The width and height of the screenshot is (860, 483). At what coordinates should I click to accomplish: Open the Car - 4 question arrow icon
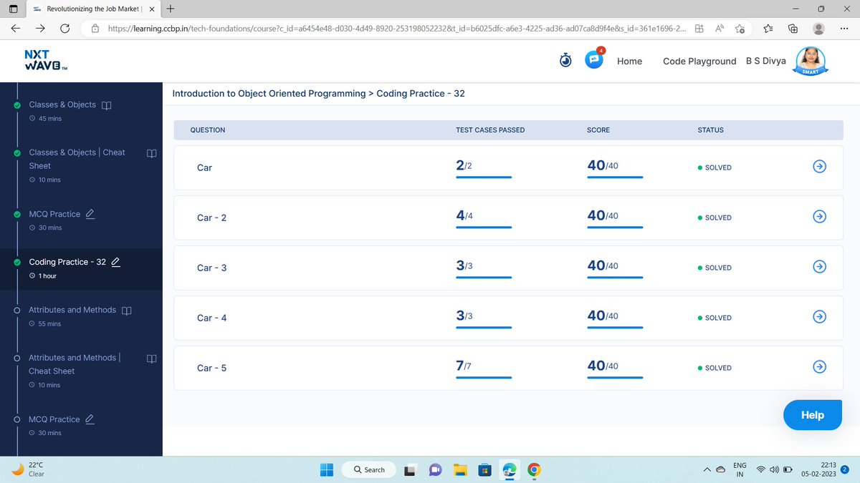point(820,316)
